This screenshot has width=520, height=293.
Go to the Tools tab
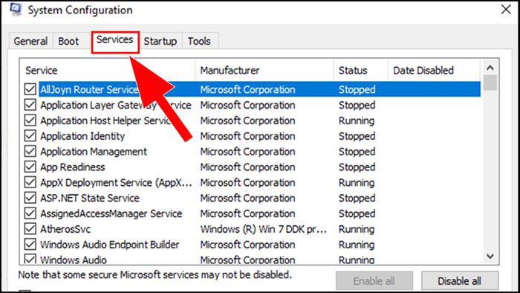[x=199, y=41]
